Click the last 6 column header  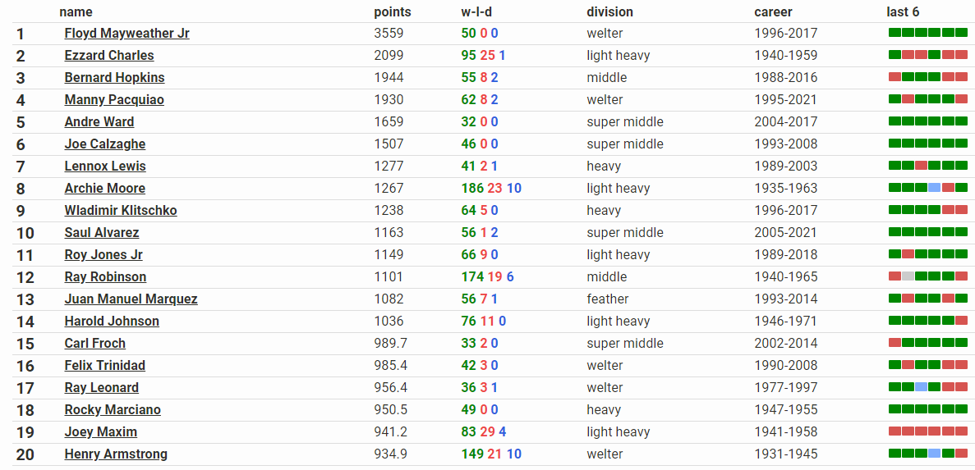click(x=903, y=11)
